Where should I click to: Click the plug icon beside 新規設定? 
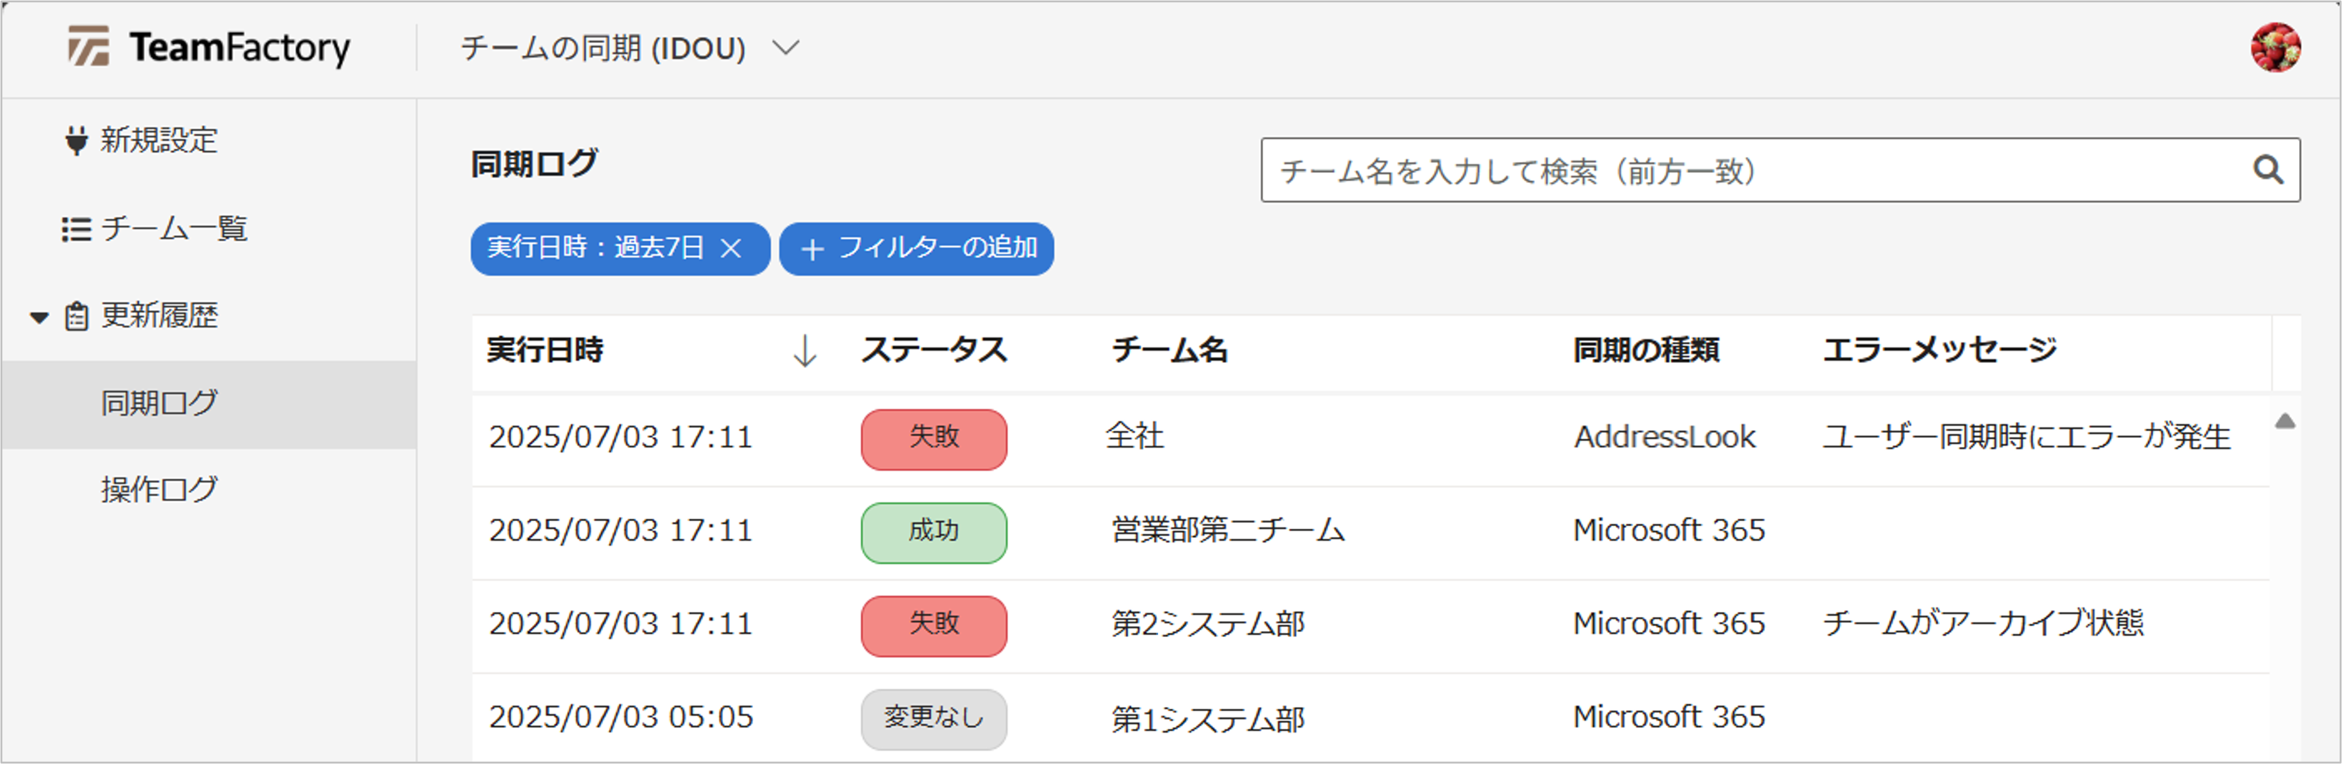coord(76,141)
